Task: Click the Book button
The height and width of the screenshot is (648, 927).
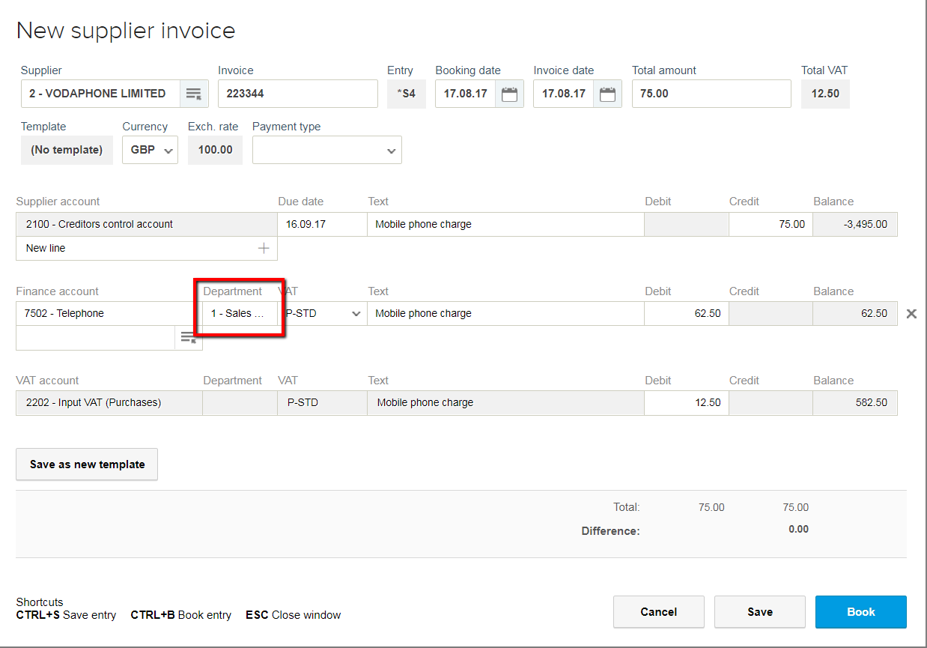Action: [860, 612]
